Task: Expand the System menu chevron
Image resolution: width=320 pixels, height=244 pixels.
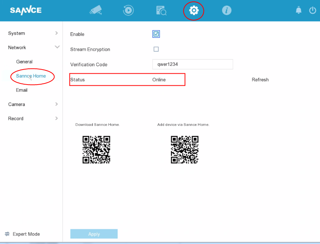Action: [57, 33]
